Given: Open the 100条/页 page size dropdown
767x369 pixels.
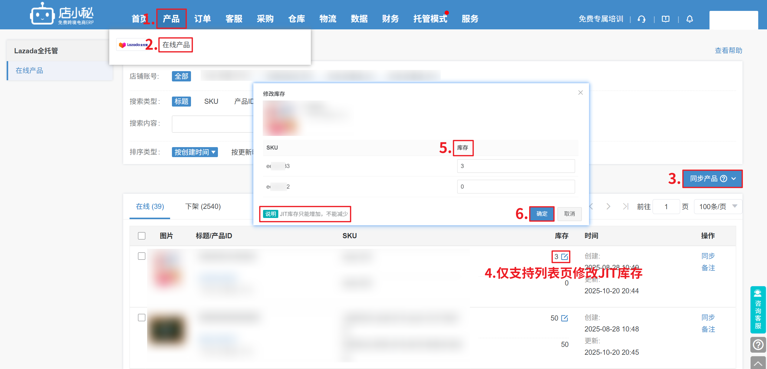Looking at the screenshot, I should 718,207.
